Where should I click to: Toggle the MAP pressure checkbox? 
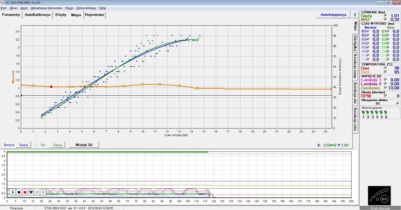pos(386,19)
